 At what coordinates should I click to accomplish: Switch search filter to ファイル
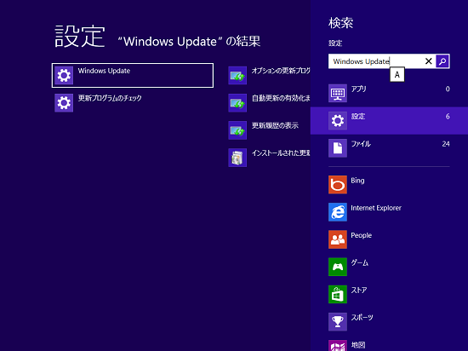[389, 148]
